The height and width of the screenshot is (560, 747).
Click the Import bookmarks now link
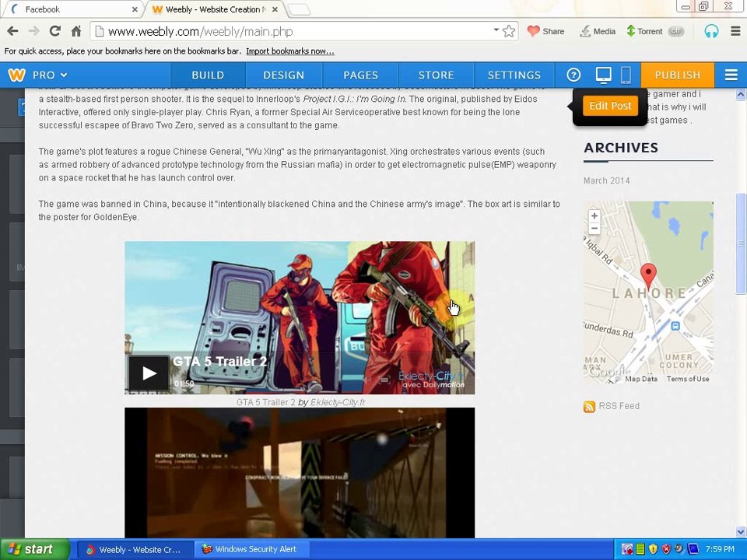point(290,51)
